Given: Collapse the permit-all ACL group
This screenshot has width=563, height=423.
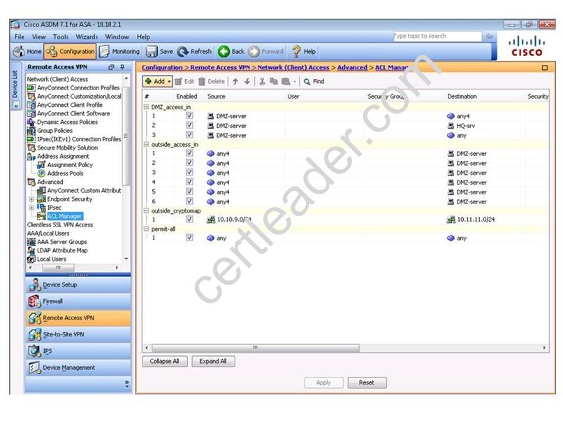Looking at the screenshot, I should coord(147,229).
